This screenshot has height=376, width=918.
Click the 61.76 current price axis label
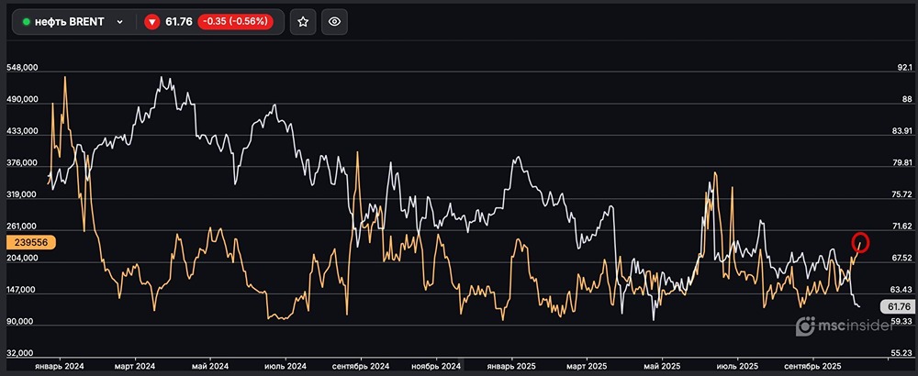pos(894,306)
